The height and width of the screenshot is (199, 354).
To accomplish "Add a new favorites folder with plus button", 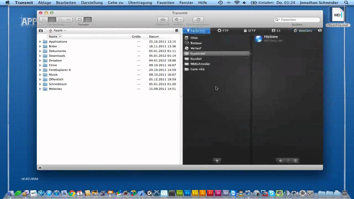I will coord(217,161).
